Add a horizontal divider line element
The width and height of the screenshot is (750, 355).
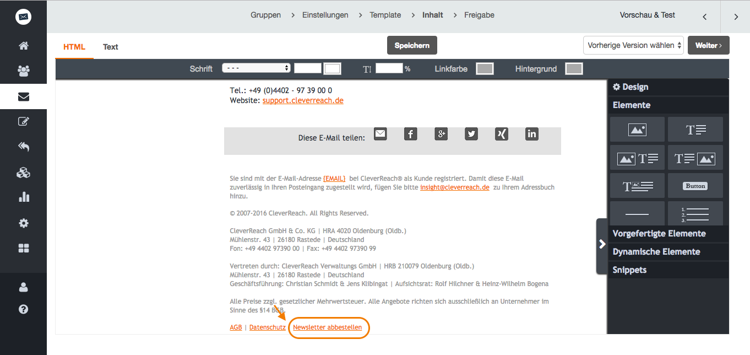(x=637, y=213)
